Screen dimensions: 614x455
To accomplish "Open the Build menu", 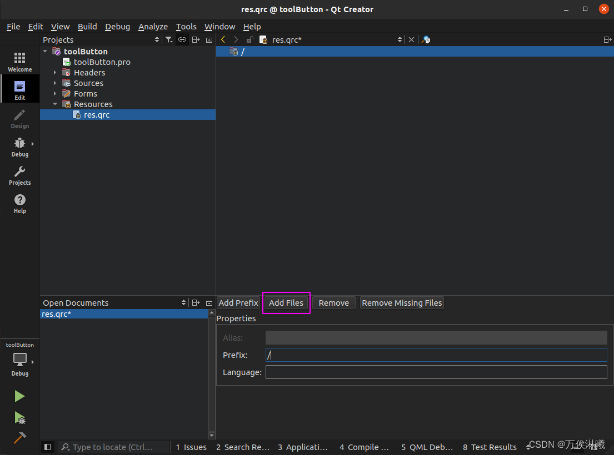I will coord(87,27).
